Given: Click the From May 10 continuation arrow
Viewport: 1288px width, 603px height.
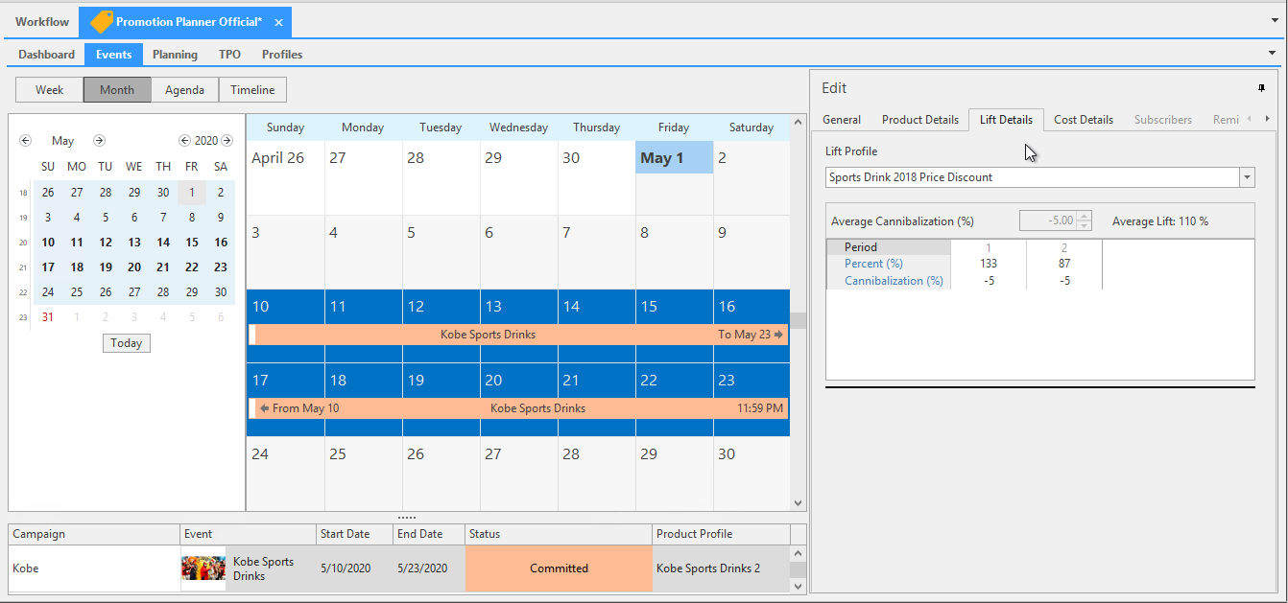Looking at the screenshot, I should point(264,408).
